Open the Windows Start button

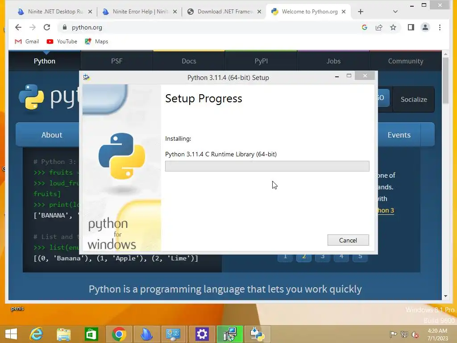[11, 334]
